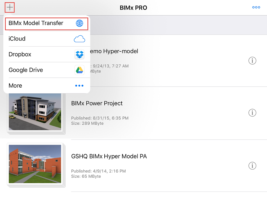Screen dimensions: 267x197
Task: Click Size: 65 MByte text
Action: pos(86,176)
